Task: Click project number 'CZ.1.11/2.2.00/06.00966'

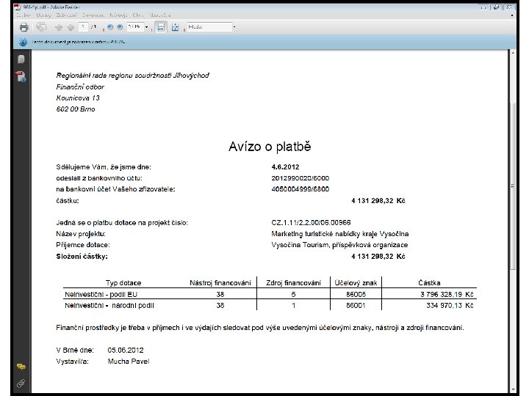Action: (311, 223)
